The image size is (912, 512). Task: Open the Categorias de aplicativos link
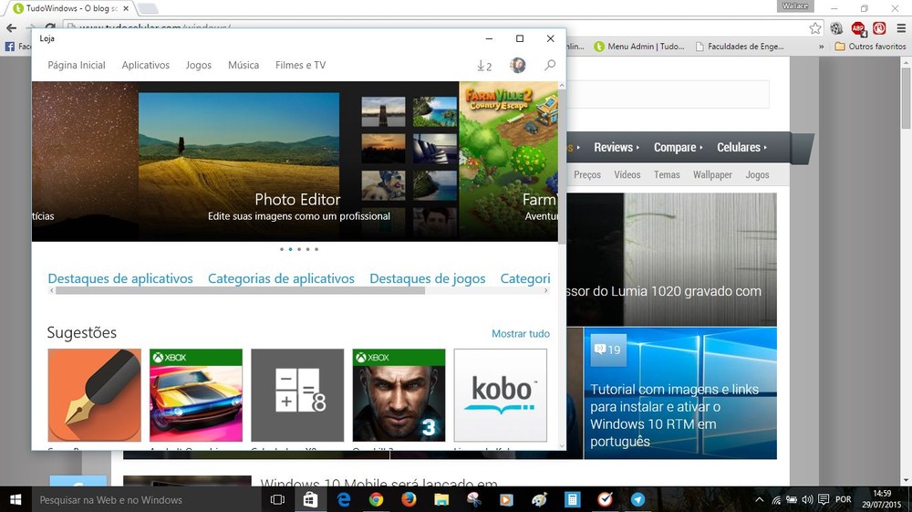point(281,278)
